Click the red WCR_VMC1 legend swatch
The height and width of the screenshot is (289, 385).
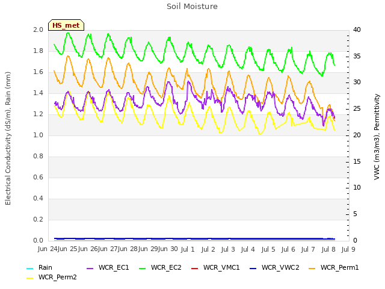click(x=194, y=268)
